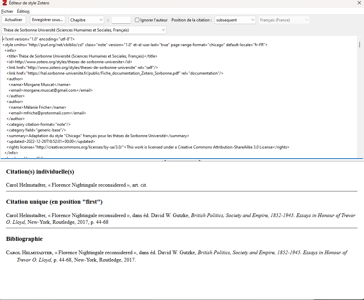This screenshot has height=300, width=364.
Task: Click the name line Mélanie Friche
Action: point(38,107)
